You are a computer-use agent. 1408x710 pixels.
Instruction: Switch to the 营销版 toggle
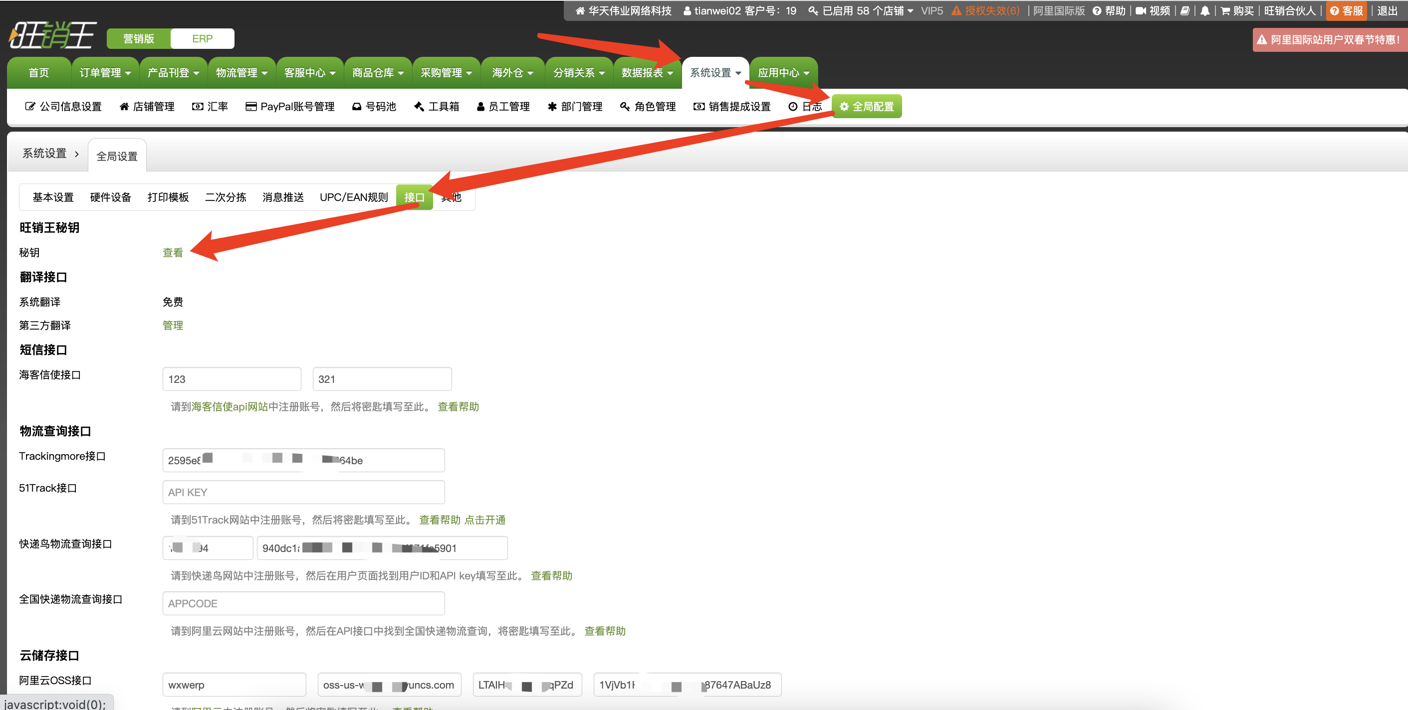coord(138,39)
